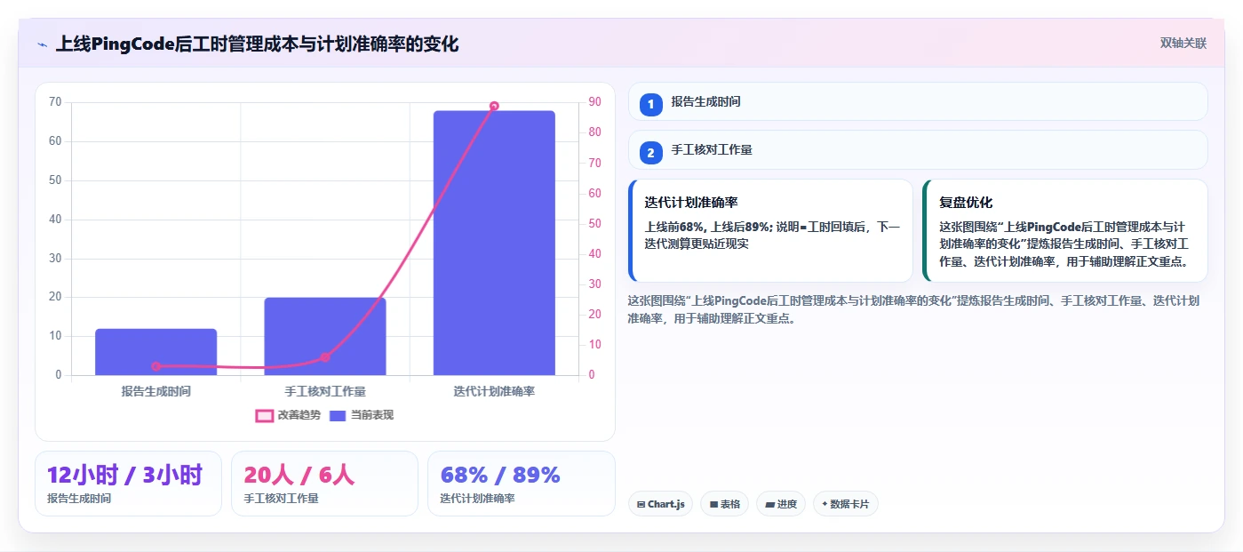
Task: Select the 报告生成时间 bar in chart
Action: [156, 352]
